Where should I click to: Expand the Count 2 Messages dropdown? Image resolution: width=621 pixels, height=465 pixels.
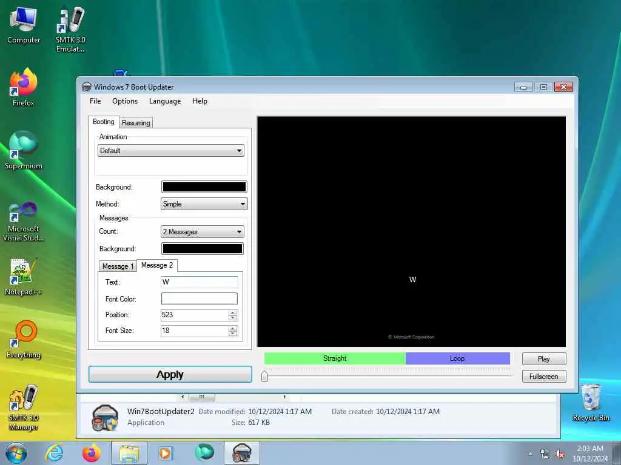click(x=203, y=232)
